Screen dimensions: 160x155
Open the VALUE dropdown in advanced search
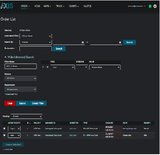105,67
